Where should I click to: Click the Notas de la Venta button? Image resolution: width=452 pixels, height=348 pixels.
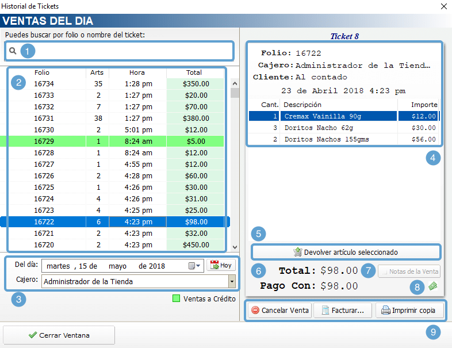pos(409,271)
